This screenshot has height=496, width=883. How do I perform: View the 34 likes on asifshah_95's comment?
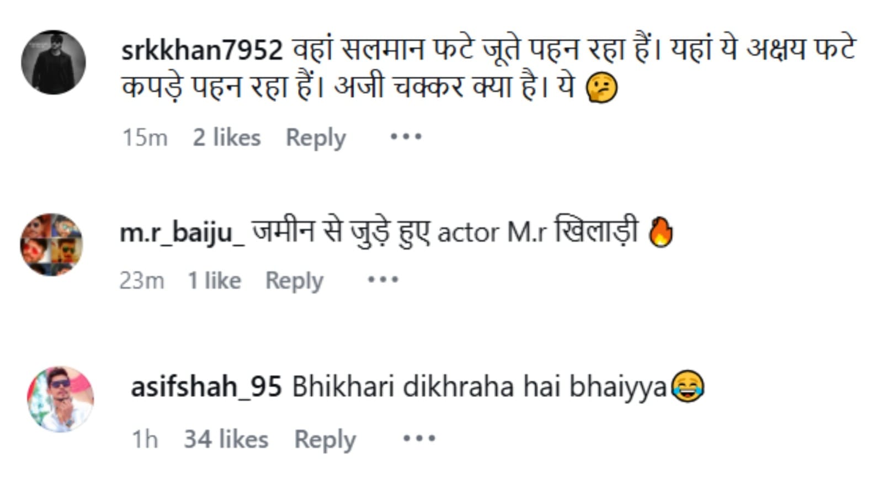[x=226, y=439]
